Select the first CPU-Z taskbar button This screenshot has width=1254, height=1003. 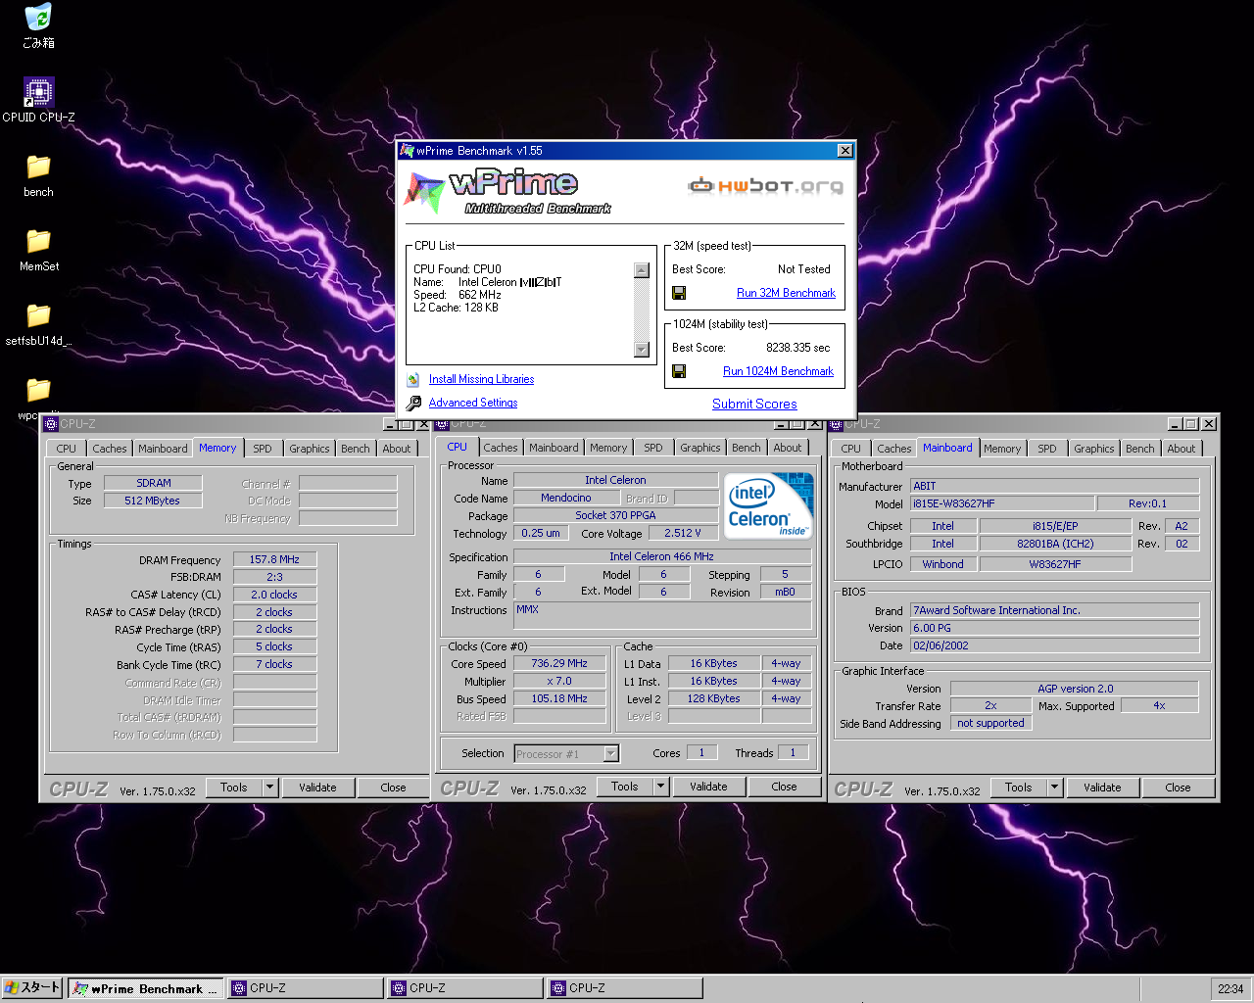tap(306, 988)
